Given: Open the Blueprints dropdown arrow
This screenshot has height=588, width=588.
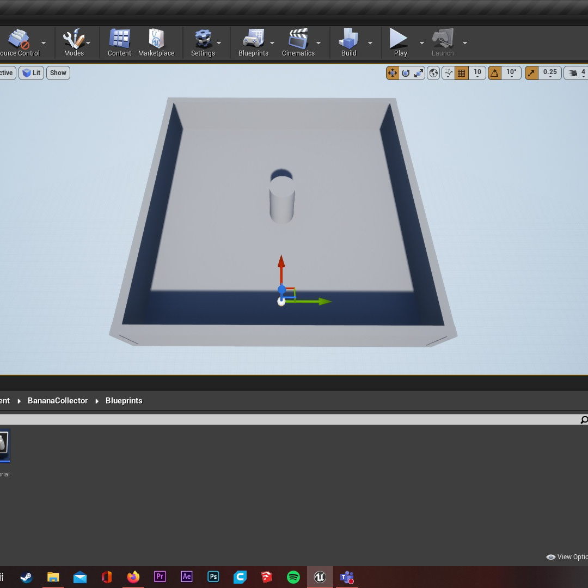Looking at the screenshot, I should tap(272, 43).
